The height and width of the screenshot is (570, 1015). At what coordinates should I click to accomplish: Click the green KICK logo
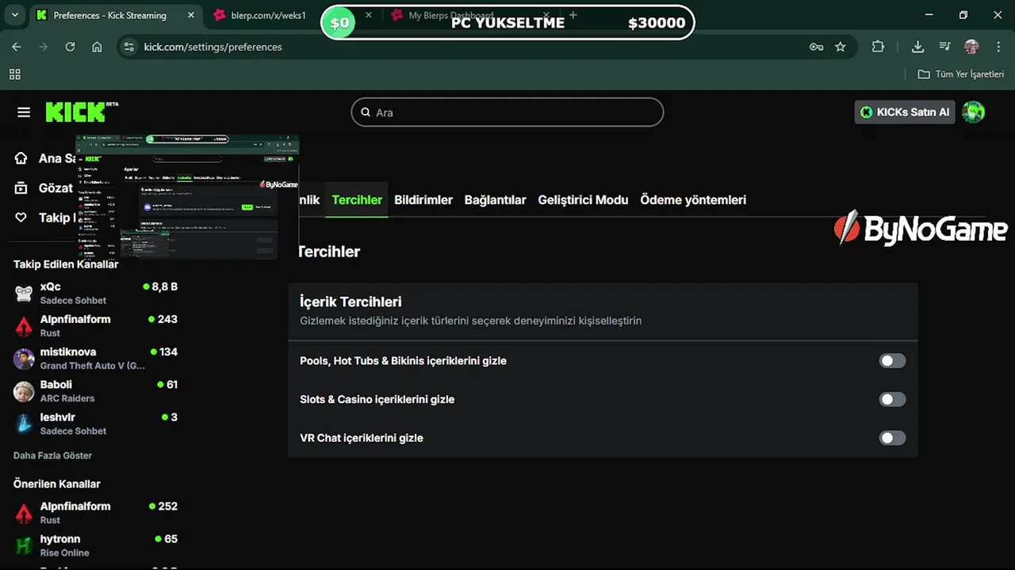(78, 112)
